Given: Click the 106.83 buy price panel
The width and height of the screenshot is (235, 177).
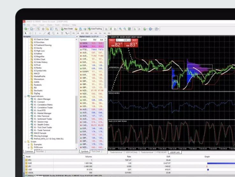Looking at the screenshot, I should click(x=131, y=45).
